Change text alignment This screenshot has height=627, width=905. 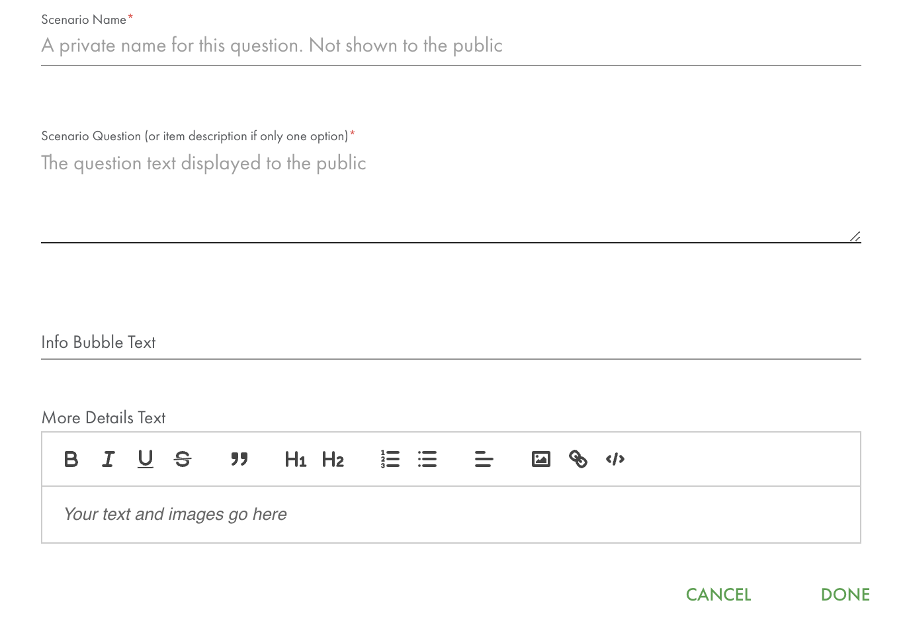point(484,459)
